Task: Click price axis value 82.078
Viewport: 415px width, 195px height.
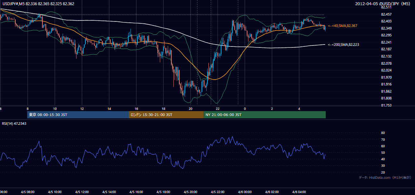Action: click(386, 63)
